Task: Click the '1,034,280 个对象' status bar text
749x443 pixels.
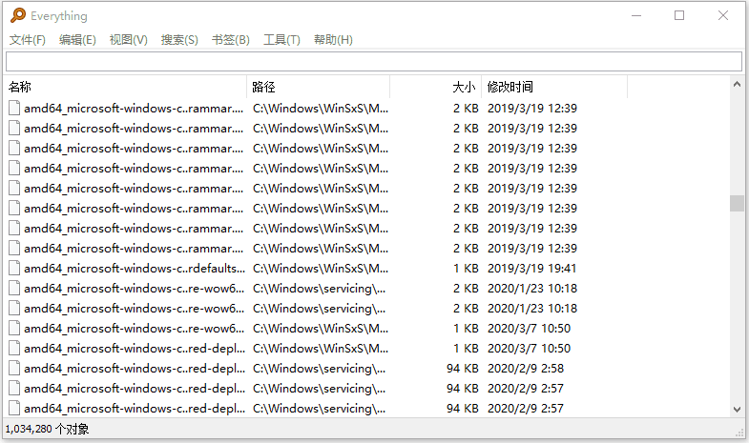Action: (47, 429)
